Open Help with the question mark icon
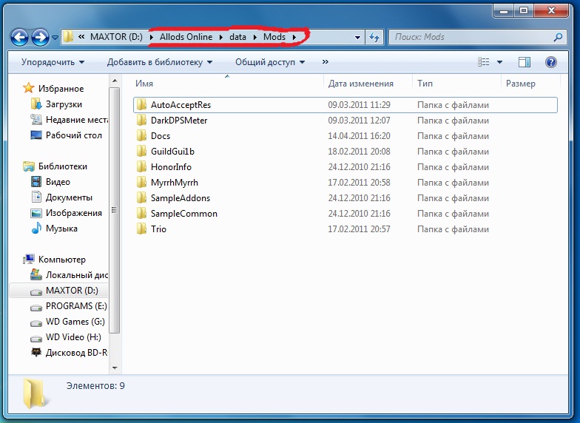Image resolution: width=580 pixels, height=423 pixels. [x=550, y=62]
